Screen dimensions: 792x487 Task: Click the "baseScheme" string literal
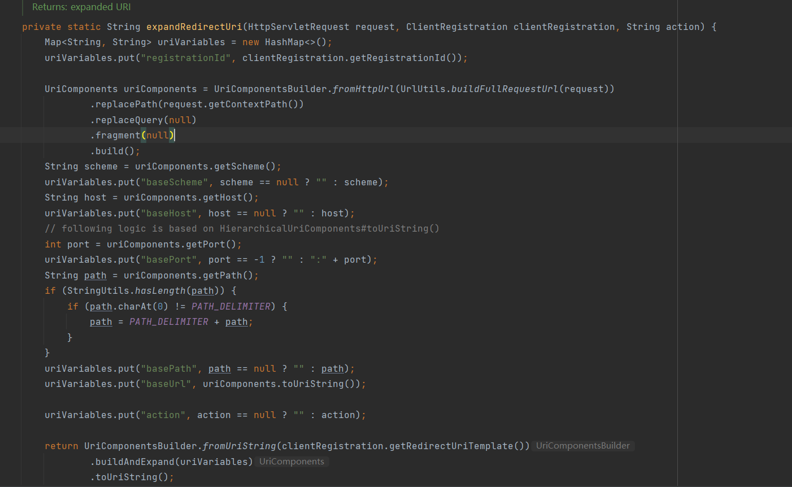[175, 182]
